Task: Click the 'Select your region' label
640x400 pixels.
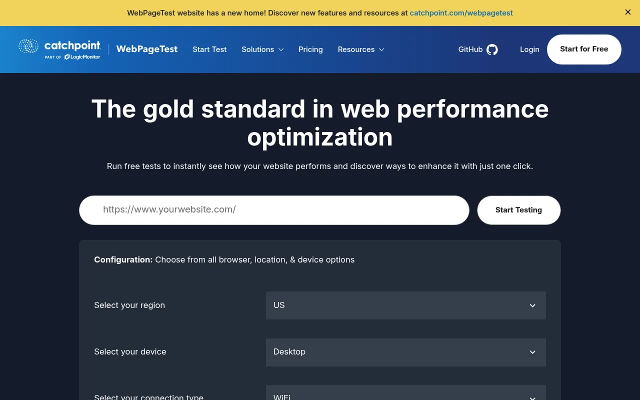Action: click(129, 305)
